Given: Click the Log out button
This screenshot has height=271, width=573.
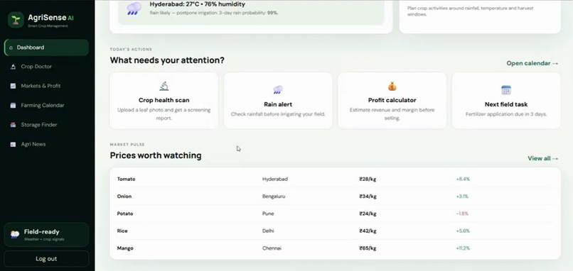Looking at the screenshot, I should (46, 259).
